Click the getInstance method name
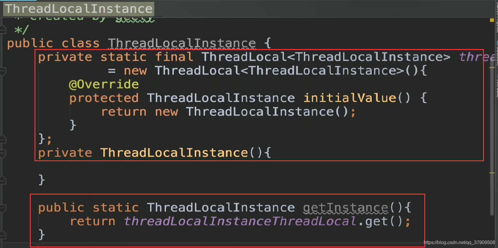 point(346,208)
